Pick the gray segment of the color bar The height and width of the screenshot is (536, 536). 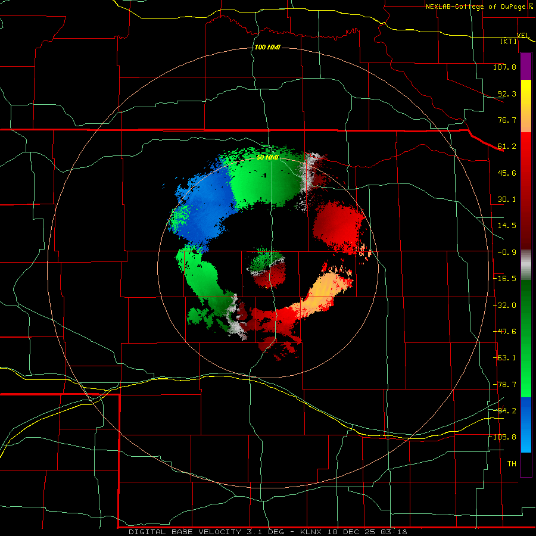(x=526, y=265)
